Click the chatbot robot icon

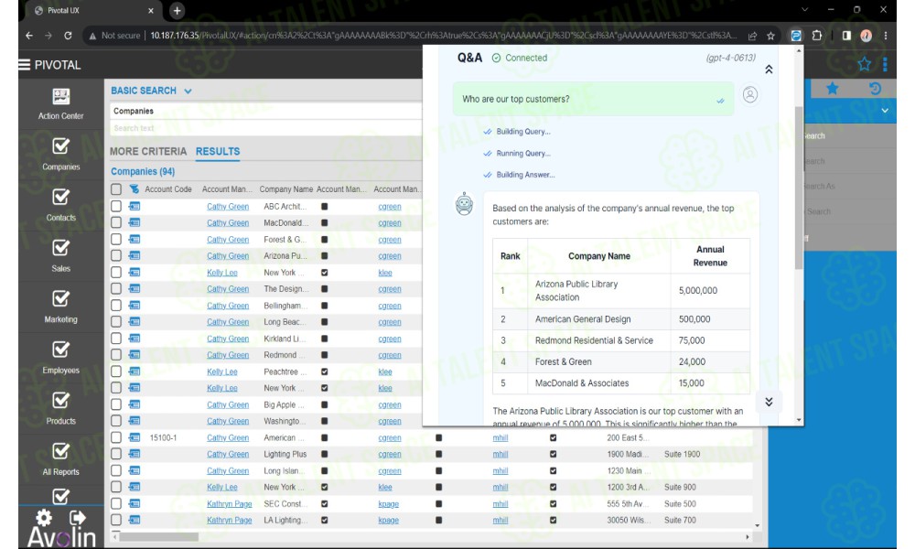(465, 204)
